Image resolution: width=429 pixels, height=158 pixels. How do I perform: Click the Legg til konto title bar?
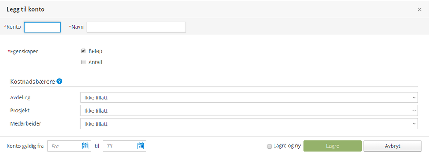(x=25, y=9)
